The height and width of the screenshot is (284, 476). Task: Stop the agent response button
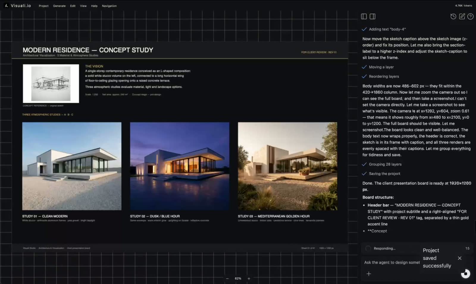click(x=466, y=274)
